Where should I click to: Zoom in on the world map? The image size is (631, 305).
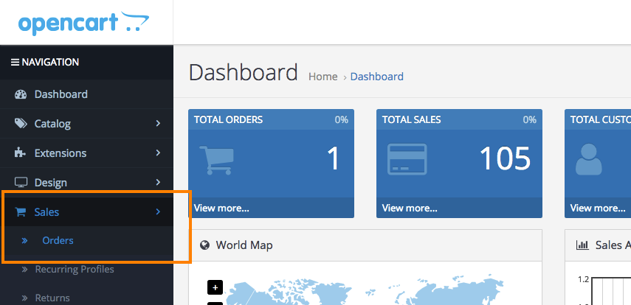click(x=215, y=287)
